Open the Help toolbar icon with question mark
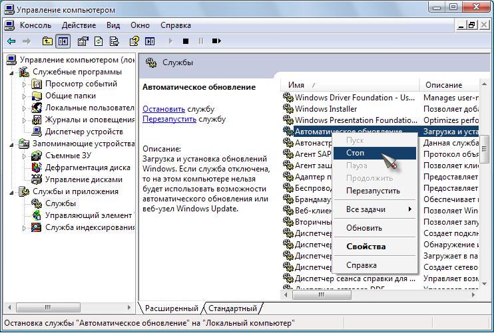The width and height of the screenshot is (494, 333). click(x=134, y=41)
